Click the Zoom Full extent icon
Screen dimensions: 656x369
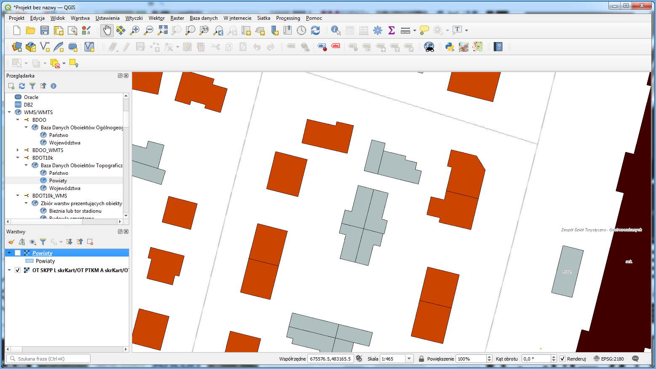click(x=163, y=30)
